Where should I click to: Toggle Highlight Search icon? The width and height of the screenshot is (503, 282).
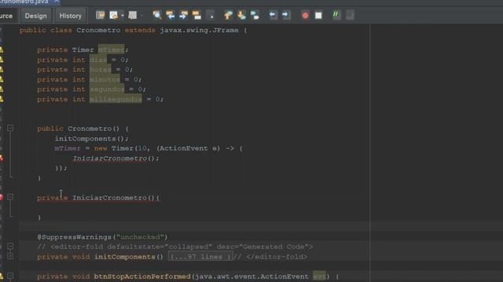click(x=196, y=15)
